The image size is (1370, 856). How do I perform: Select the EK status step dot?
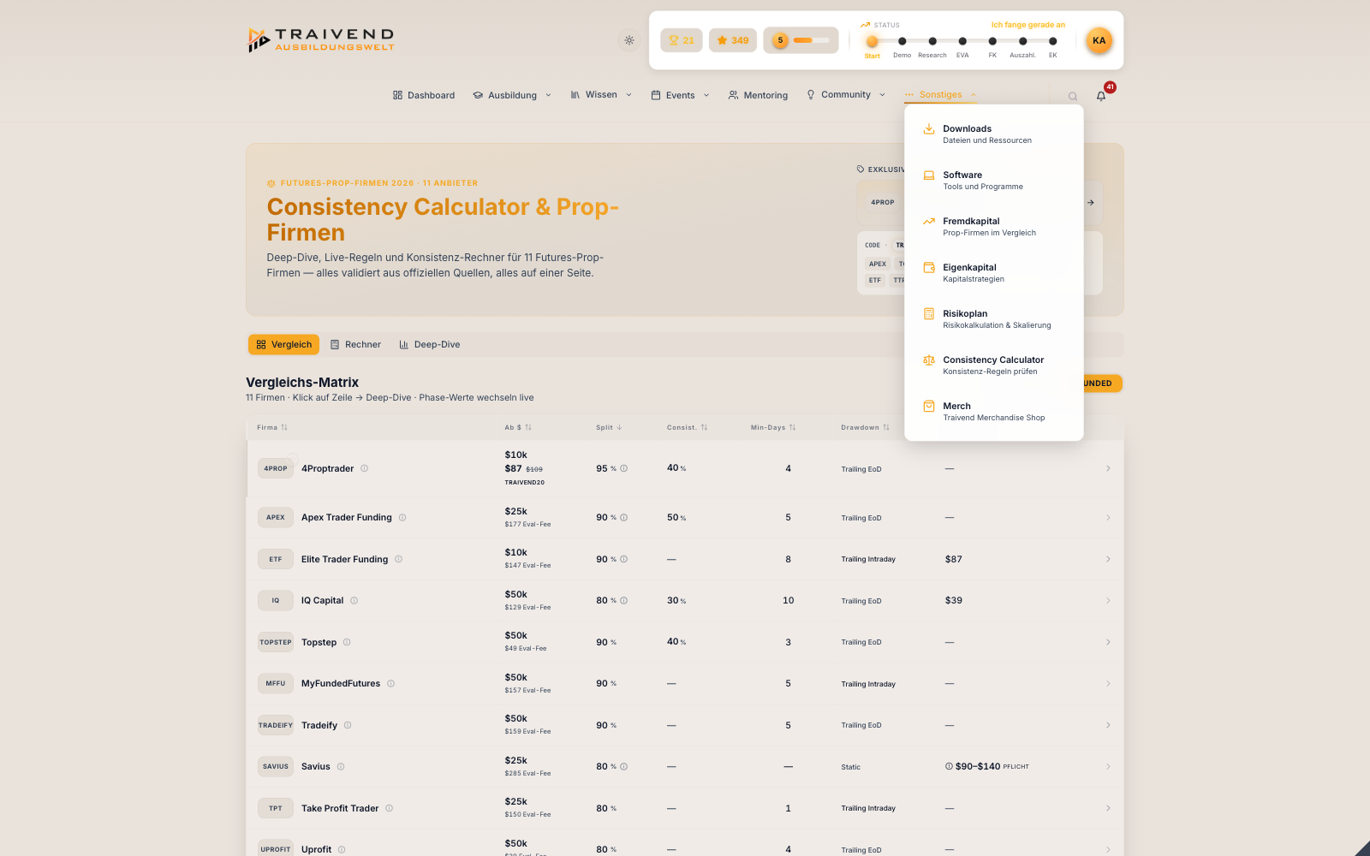coord(1052,41)
